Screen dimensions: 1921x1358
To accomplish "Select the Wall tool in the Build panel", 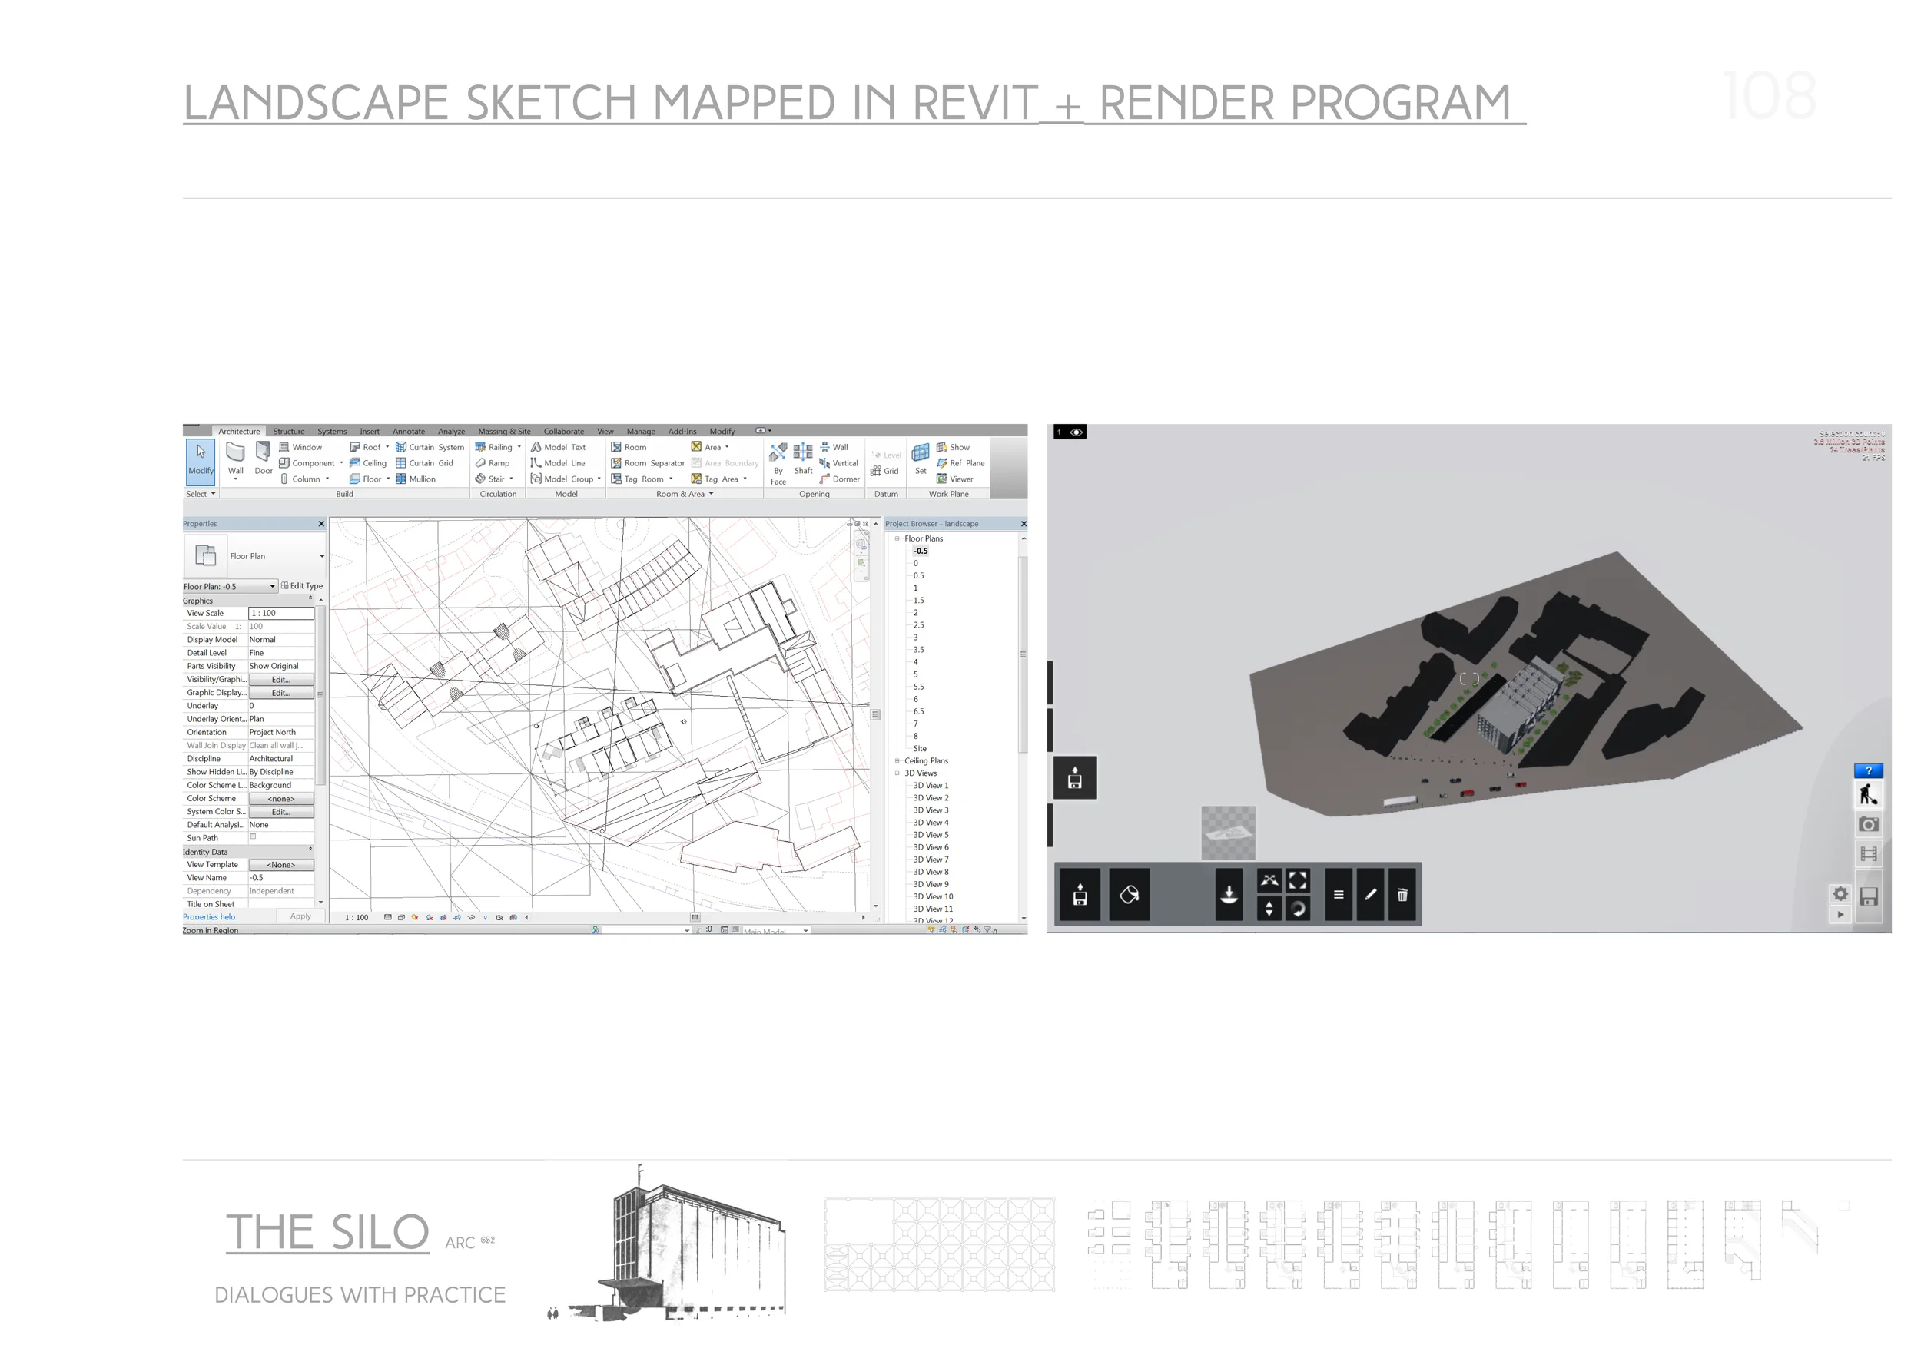I will pos(235,459).
